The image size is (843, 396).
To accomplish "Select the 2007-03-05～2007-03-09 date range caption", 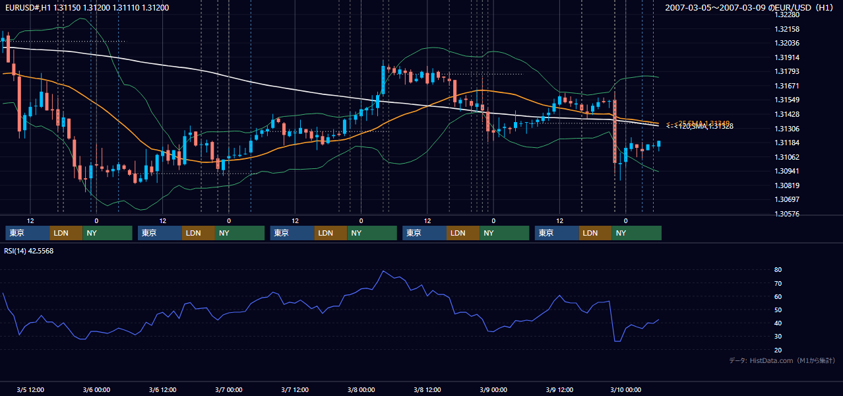I will (x=716, y=7).
